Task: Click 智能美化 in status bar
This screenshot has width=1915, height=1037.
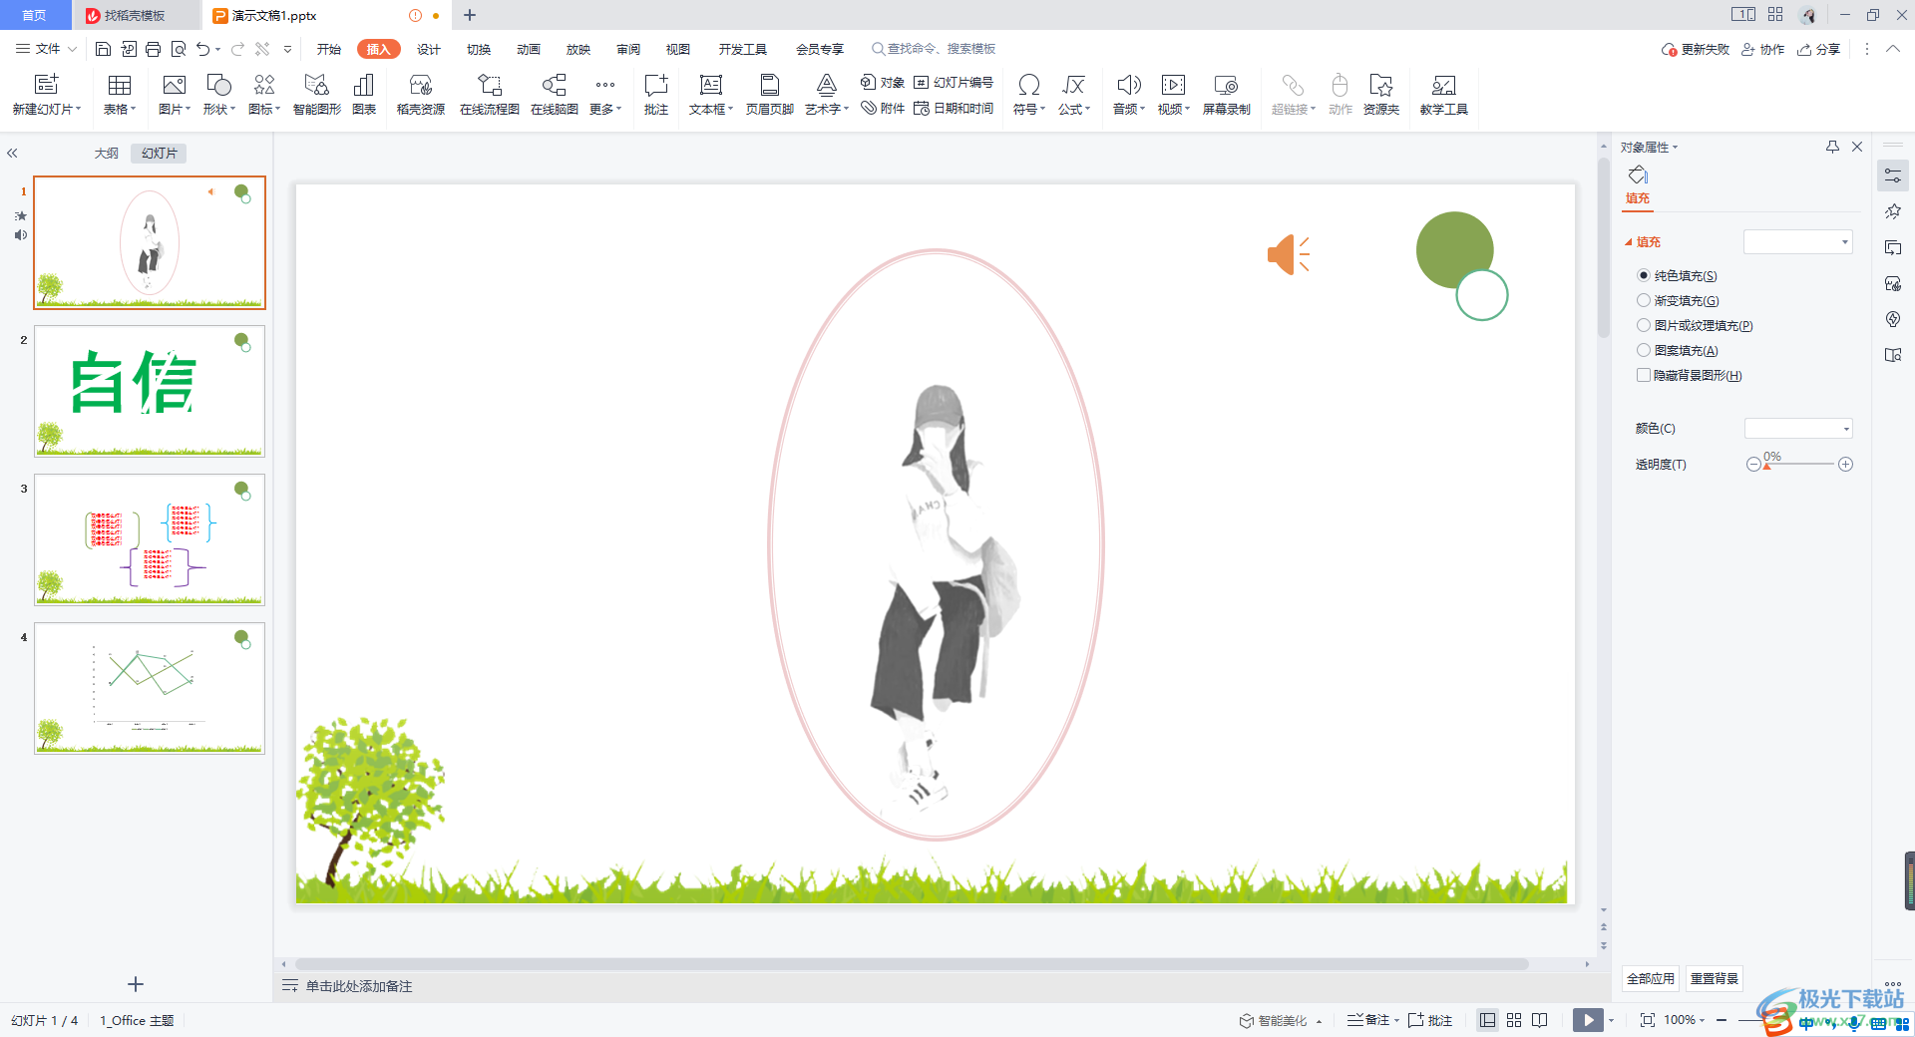Action: 1281,1020
